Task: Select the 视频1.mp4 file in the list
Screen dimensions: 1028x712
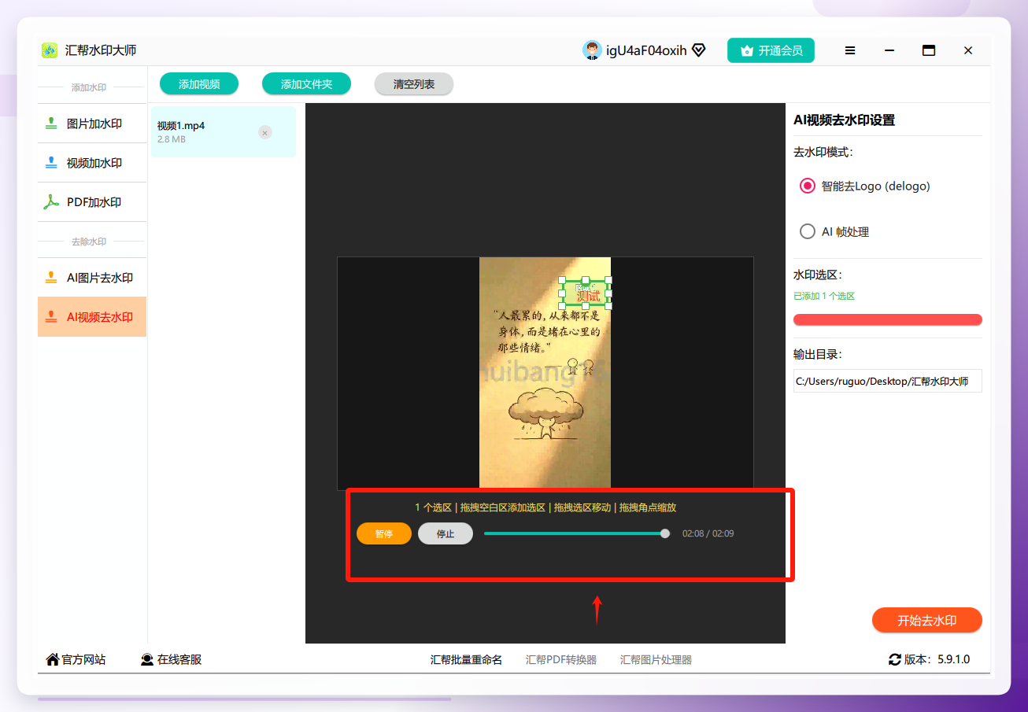Action: point(224,132)
